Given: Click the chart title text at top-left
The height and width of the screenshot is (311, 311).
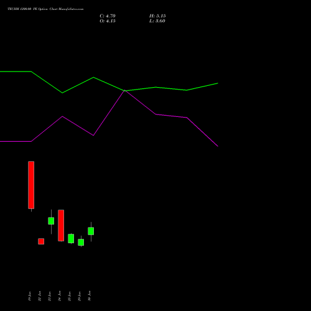Looking at the screenshot, I should (x=45, y=9).
